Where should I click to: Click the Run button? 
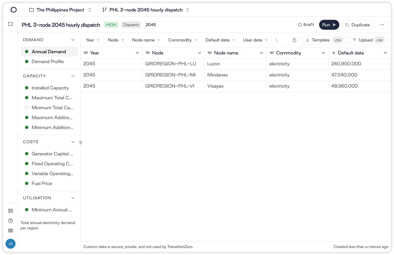pyautogui.click(x=329, y=25)
